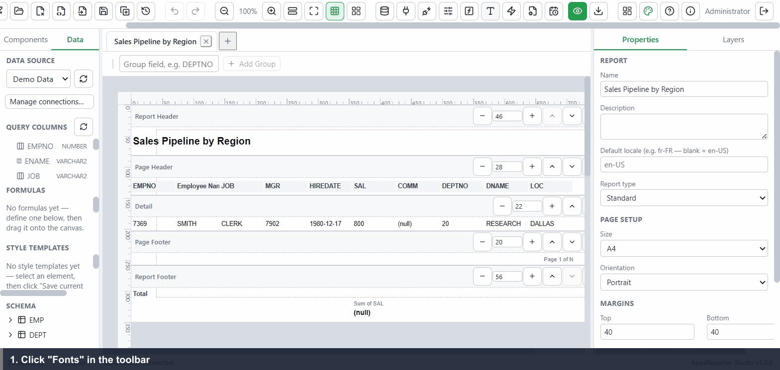This screenshot has height=370, width=780.
Task: Open help question mark icon
Action: [x=670, y=11]
